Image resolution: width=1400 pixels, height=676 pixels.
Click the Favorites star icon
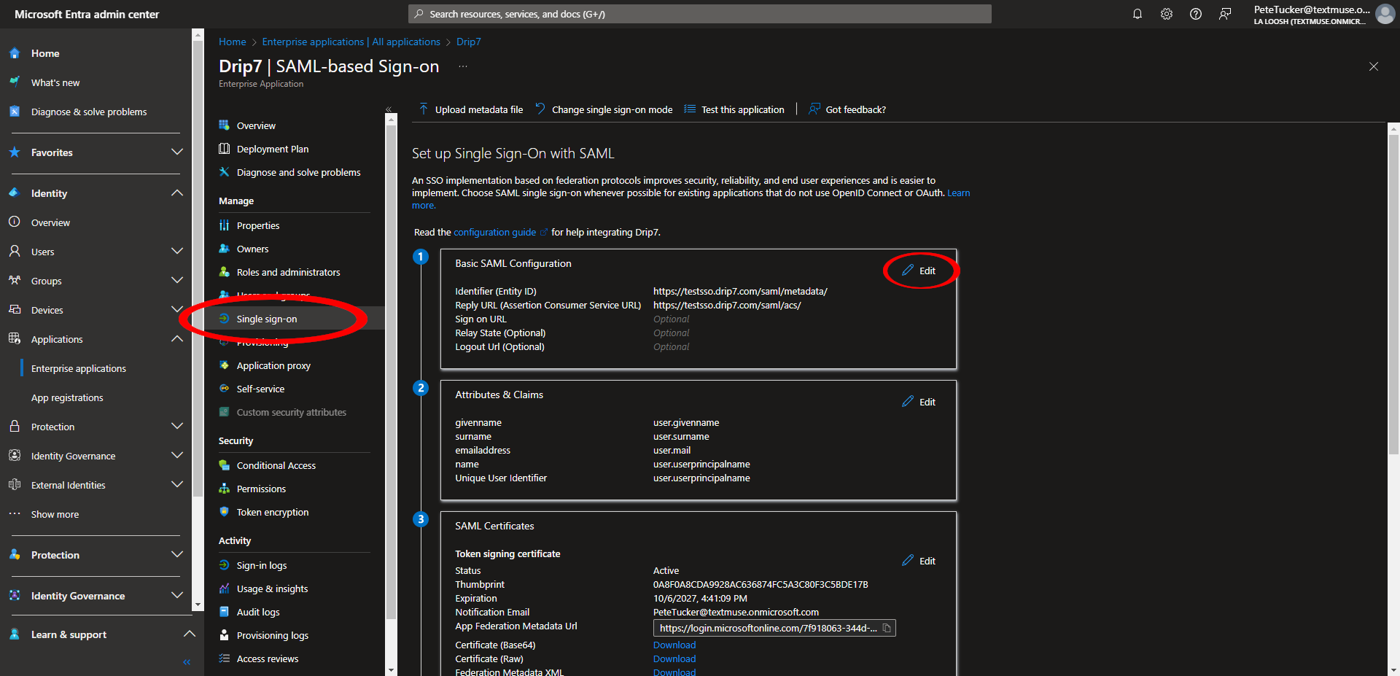pos(15,152)
